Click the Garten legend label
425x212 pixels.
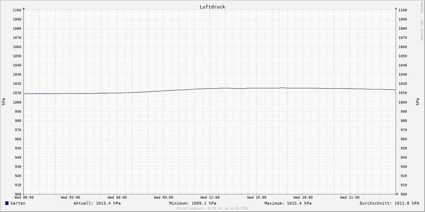(x=18, y=203)
